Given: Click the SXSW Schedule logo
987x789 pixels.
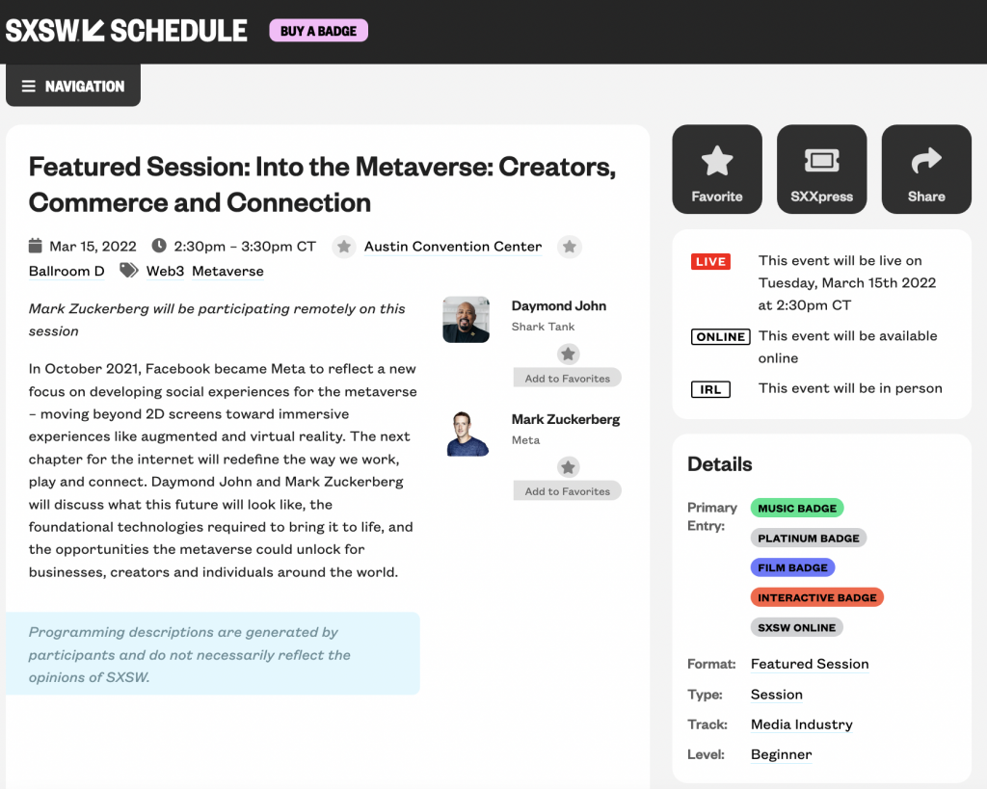Looking at the screenshot, I should pyautogui.click(x=127, y=31).
